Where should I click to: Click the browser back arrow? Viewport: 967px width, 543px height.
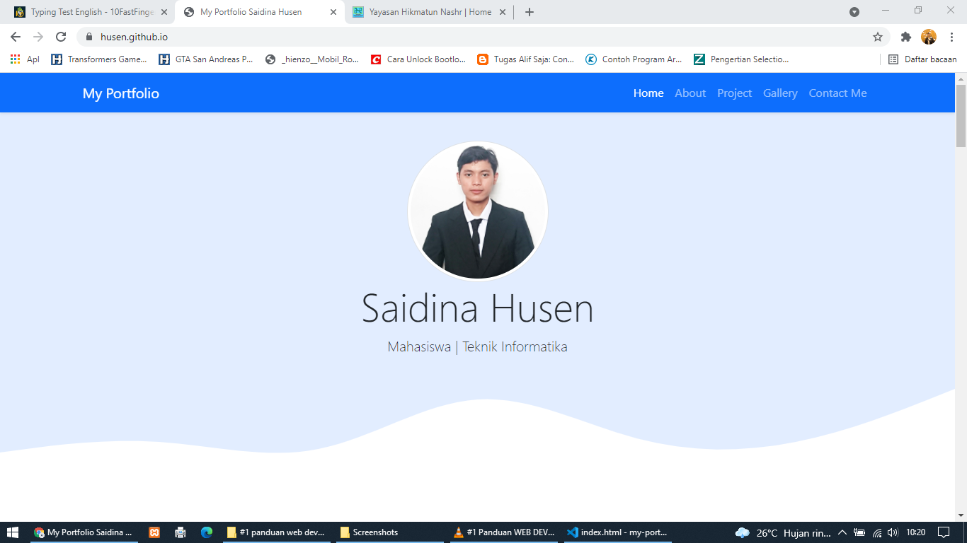pyautogui.click(x=16, y=37)
